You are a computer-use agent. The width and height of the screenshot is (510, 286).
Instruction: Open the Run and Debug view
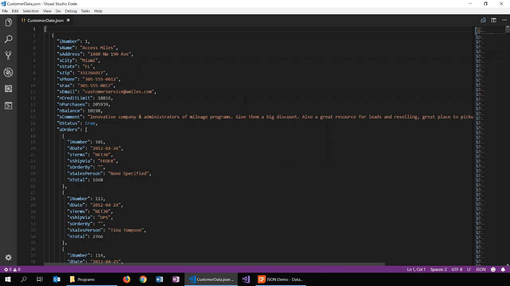[x=8, y=72]
